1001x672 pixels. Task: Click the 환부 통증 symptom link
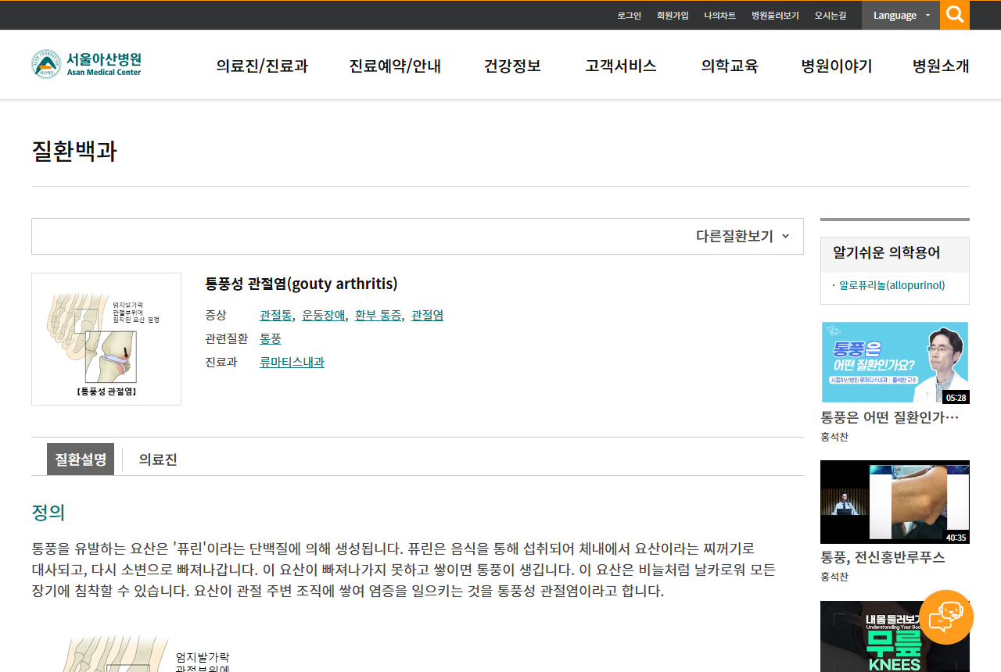pos(378,315)
